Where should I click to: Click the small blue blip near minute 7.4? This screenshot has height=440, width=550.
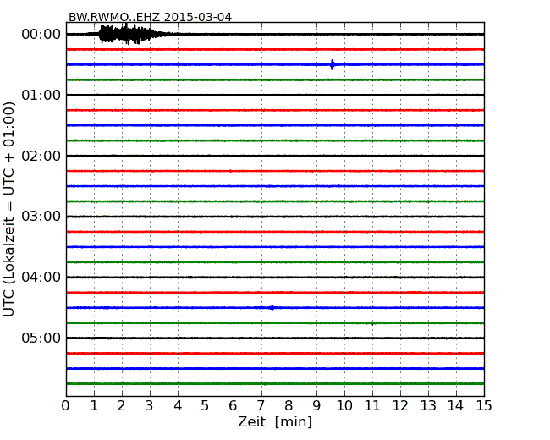point(272,308)
